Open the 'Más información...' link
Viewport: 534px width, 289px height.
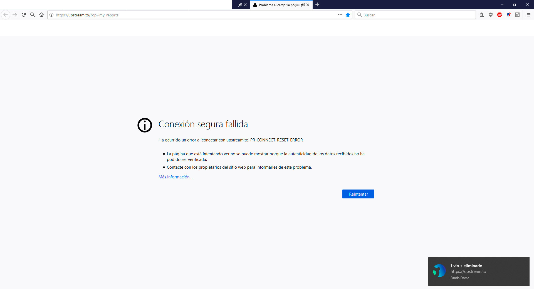pos(175,177)
